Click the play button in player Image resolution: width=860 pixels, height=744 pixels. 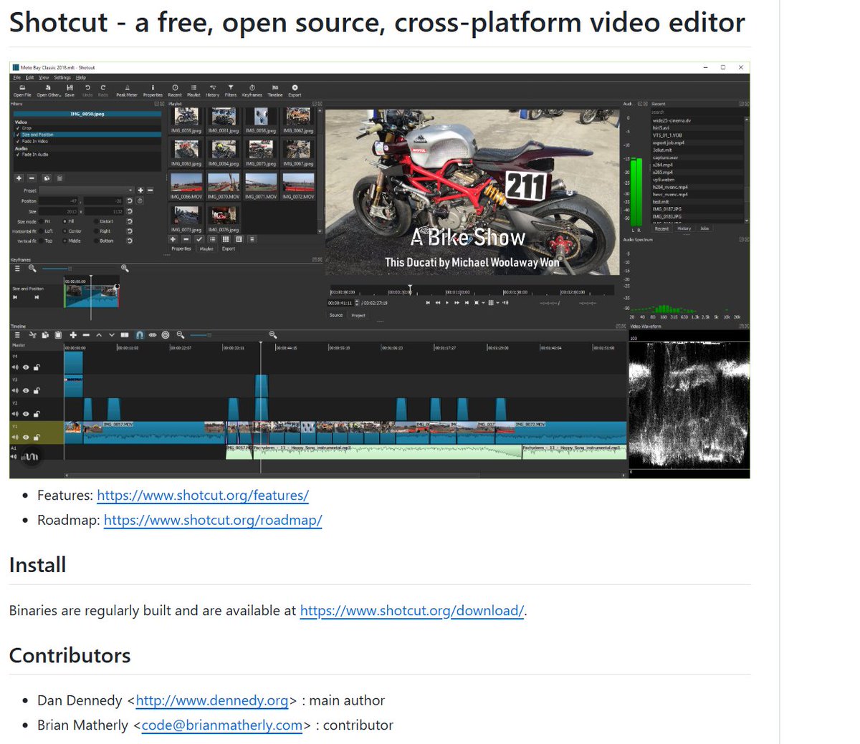[447, 303]
